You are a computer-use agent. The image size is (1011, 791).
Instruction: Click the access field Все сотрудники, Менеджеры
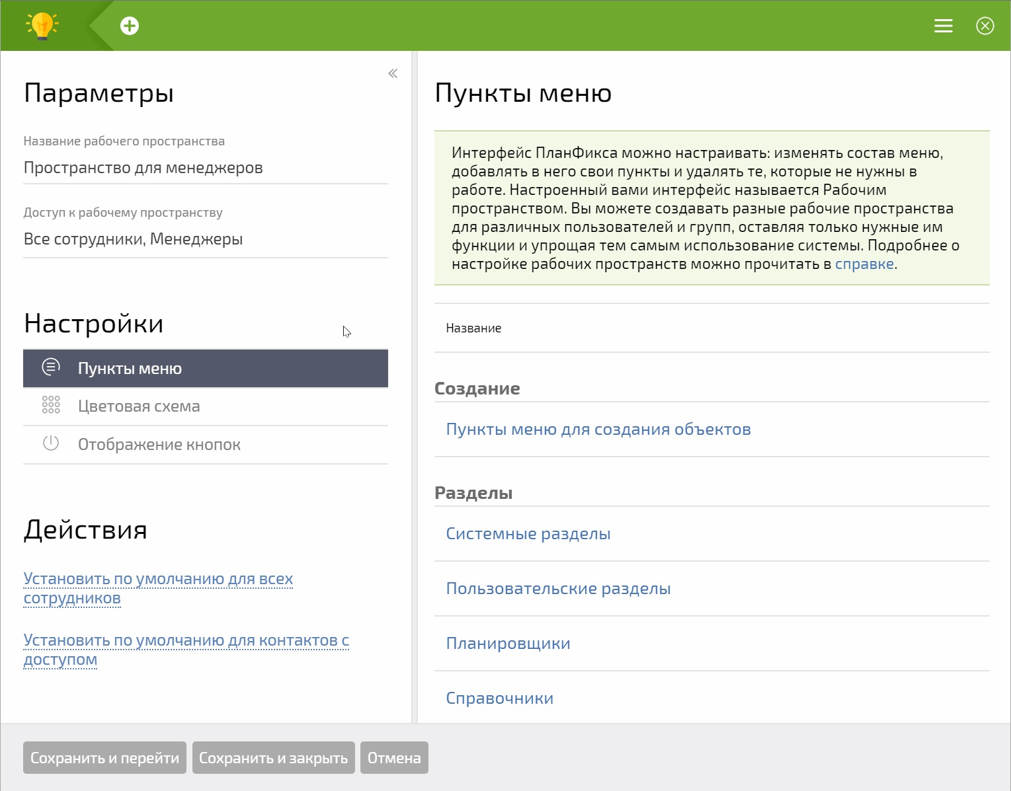206,239
